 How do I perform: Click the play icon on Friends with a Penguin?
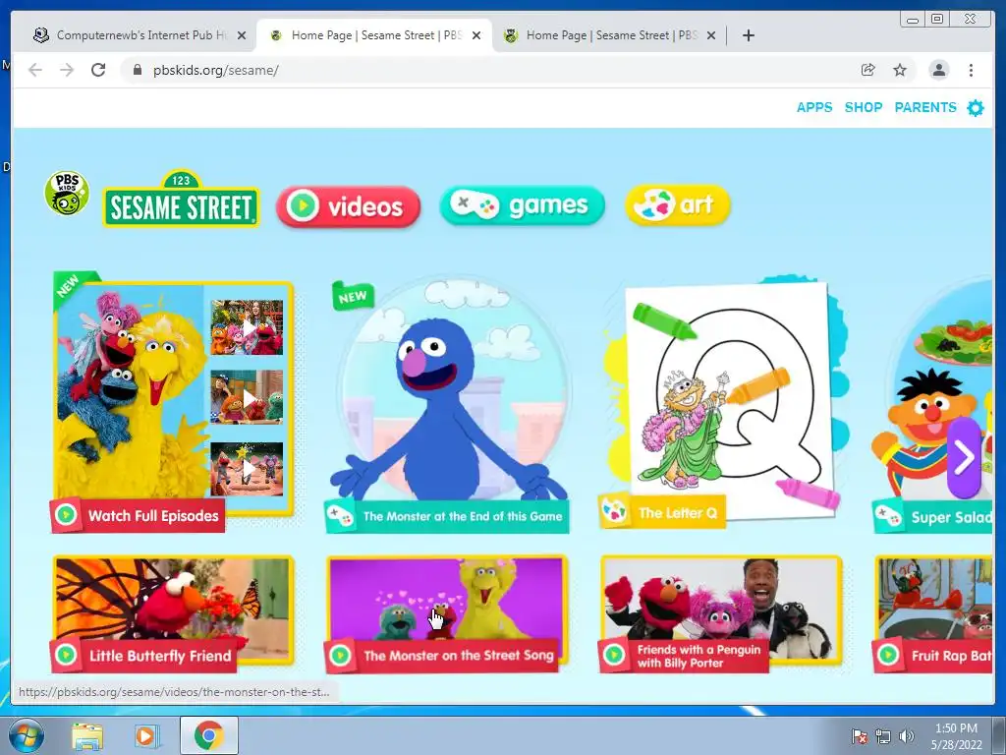click(613, 656)
